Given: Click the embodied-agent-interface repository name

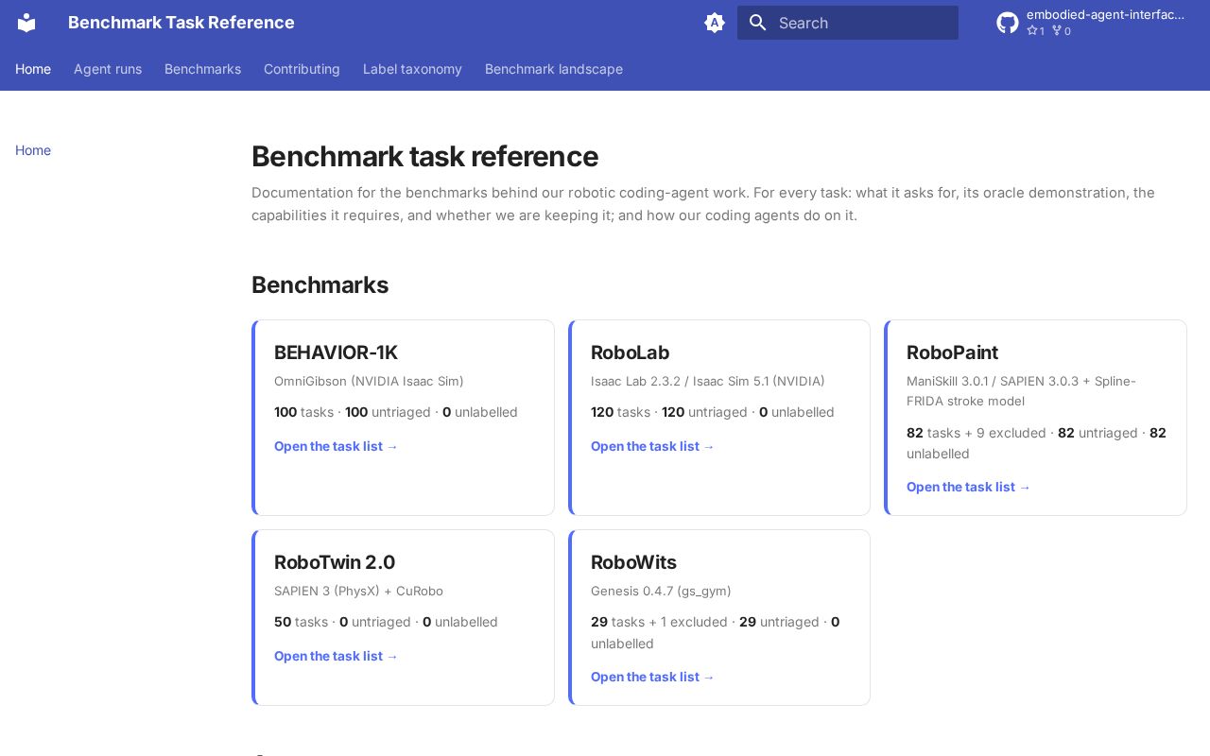Looking at the screenshot, I should [1105, 15].
